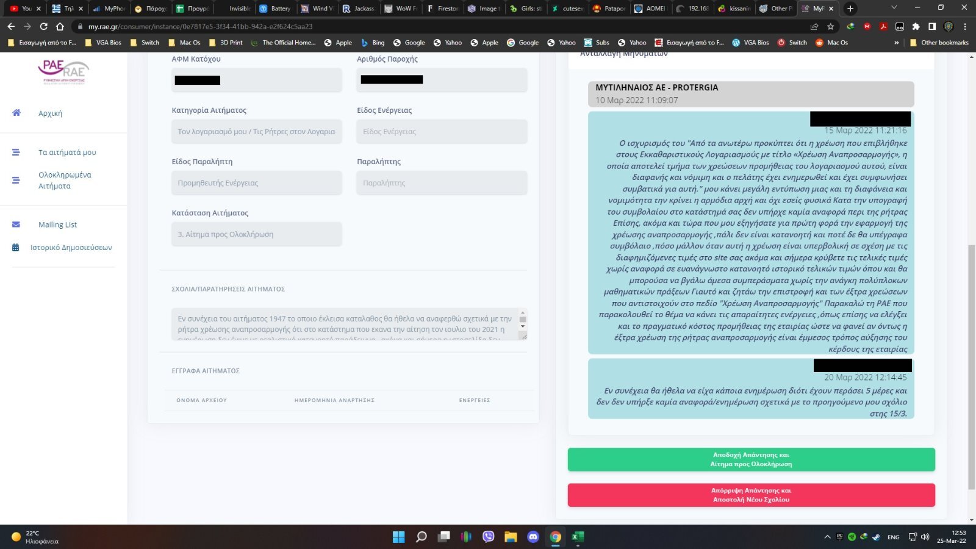
Task: Open Viber from the taskbar
Action: tap(488, 537)
